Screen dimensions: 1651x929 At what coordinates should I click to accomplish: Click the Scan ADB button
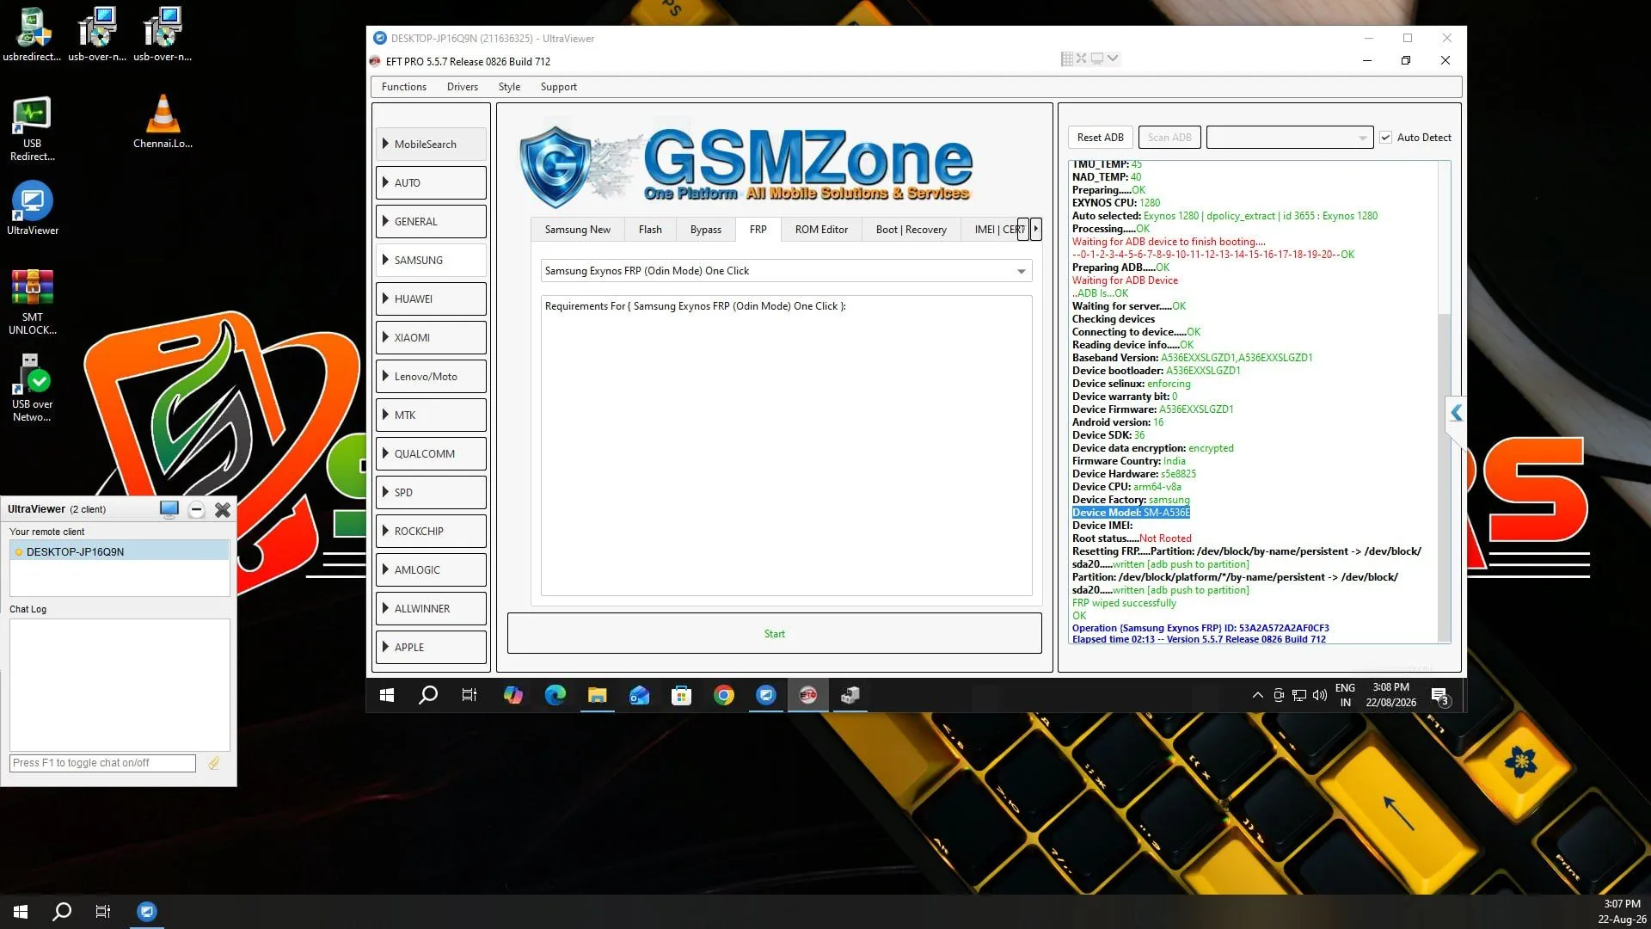coord(1169,138)
